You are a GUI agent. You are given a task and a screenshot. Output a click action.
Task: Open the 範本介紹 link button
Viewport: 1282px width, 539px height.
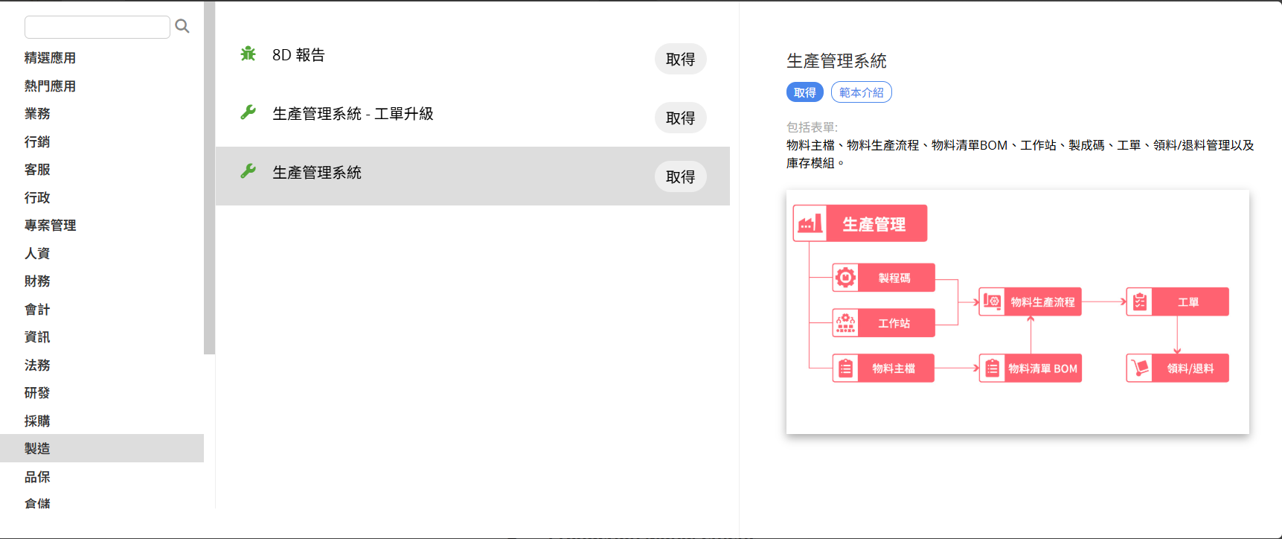click(x=861, y=92)
